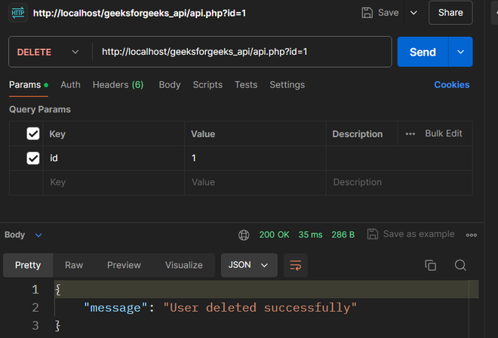This screenshot has height=338, width=498.
Task: Open the response more options ellipsis
Action: pos(472,235)
